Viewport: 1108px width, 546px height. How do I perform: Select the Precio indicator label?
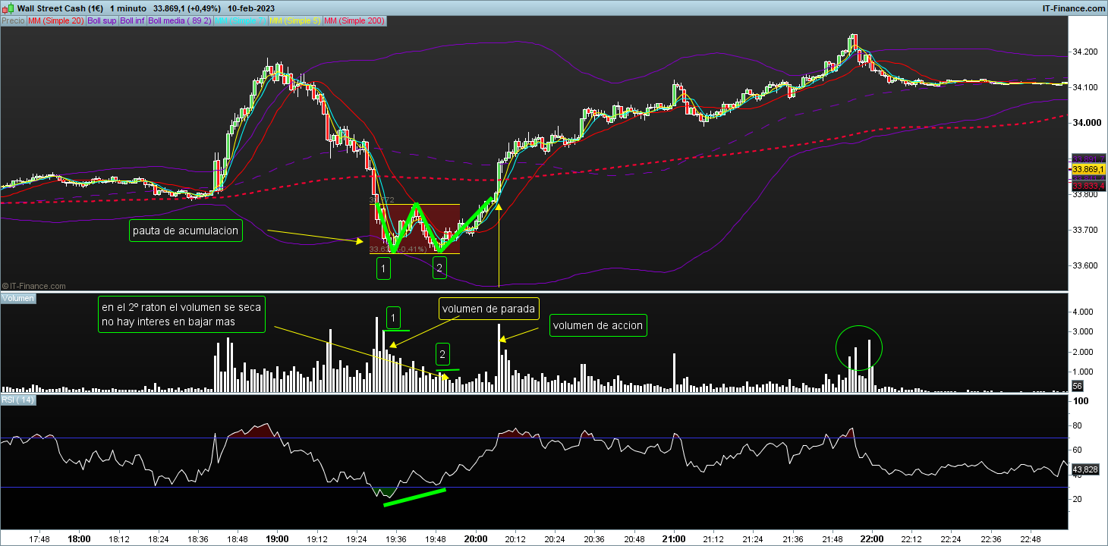point(13,21)
